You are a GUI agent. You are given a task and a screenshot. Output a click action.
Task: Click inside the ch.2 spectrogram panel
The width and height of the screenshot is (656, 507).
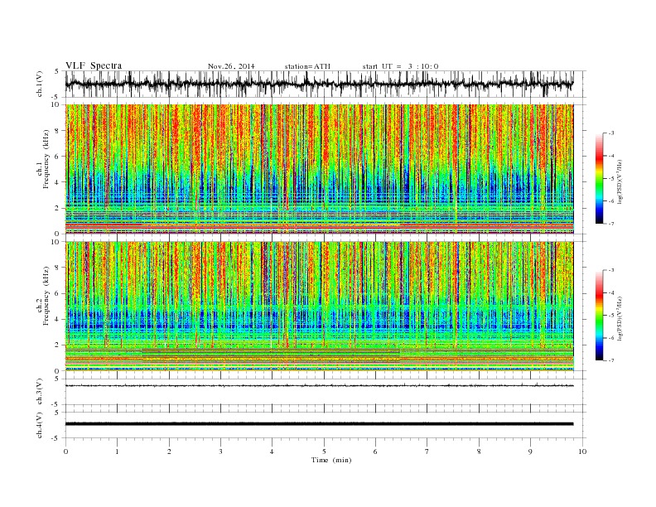319,307
